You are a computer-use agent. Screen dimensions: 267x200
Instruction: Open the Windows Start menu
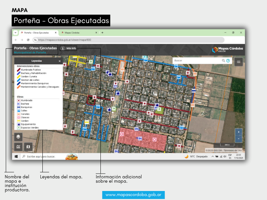coord(16,156)
